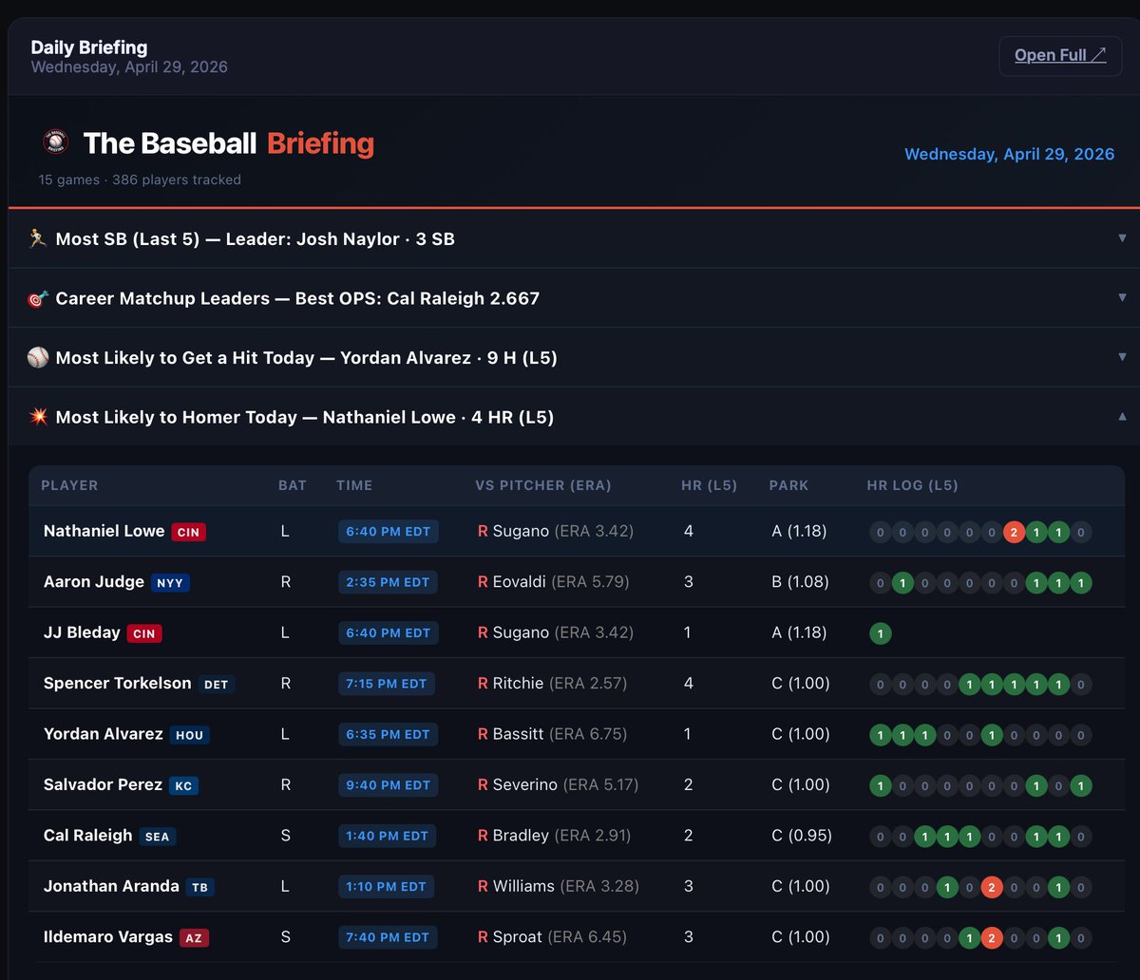Select the HR LOG (L5) column header
Image resolution: width=1140 pixels, height=980 pixels.
913,485
